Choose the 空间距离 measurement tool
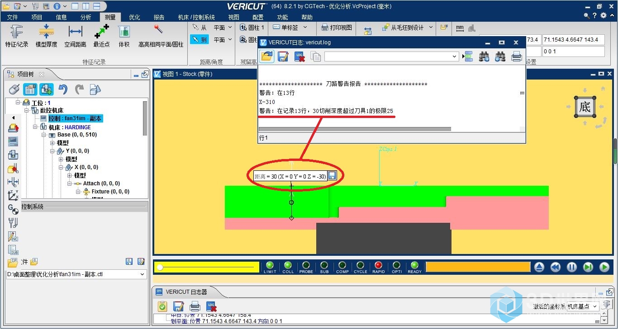This screenshot has width=618, height=329. (75, 36)
